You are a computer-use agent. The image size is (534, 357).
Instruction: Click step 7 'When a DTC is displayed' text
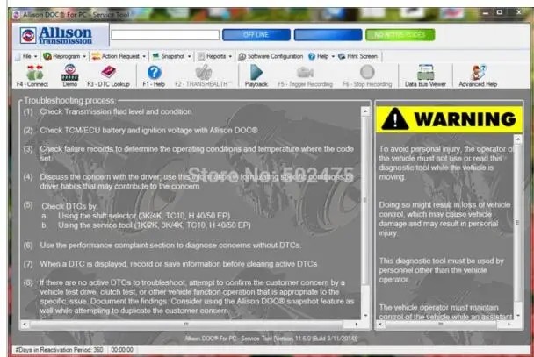point(178,264)
